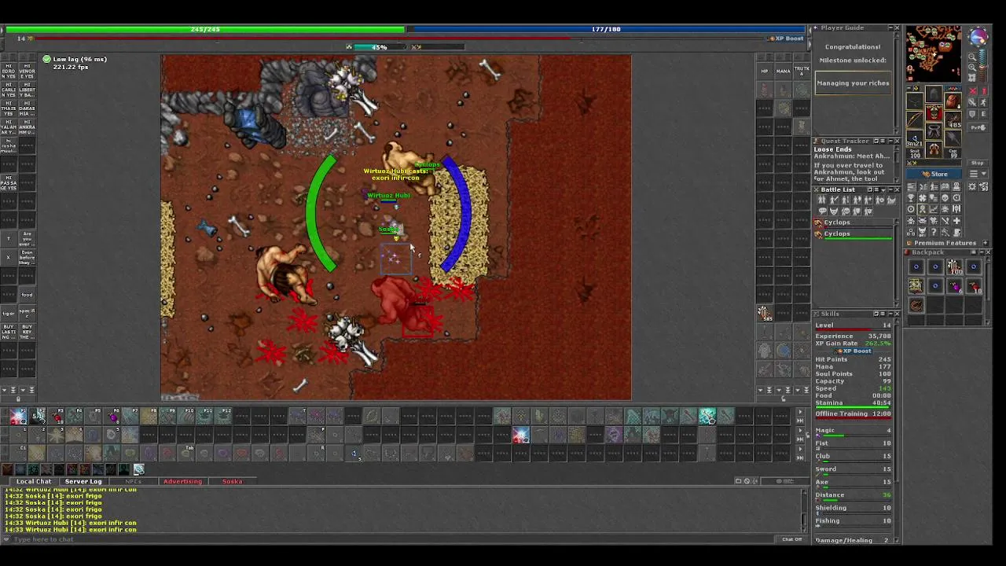Viewport: 1006px width, 566px height.
Task: Switch to the Local Chat tab
Action: 34,481
